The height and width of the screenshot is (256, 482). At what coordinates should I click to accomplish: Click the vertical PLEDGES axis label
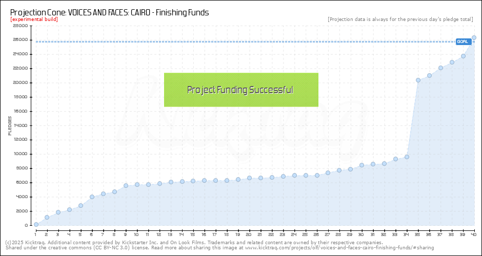(9, 125)
